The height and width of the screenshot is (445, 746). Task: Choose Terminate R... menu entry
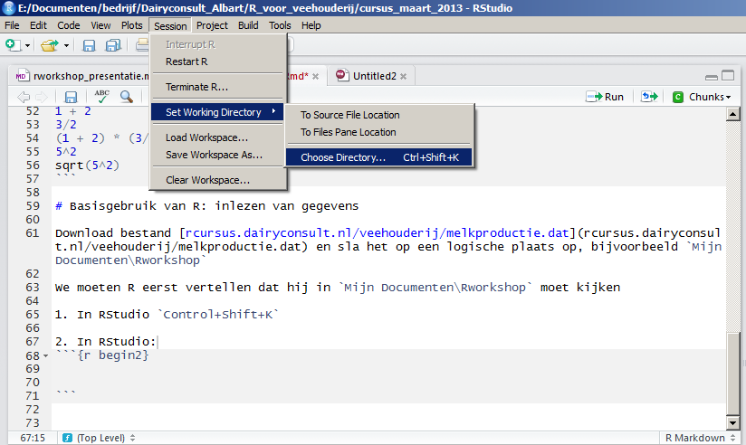[218, 87]
